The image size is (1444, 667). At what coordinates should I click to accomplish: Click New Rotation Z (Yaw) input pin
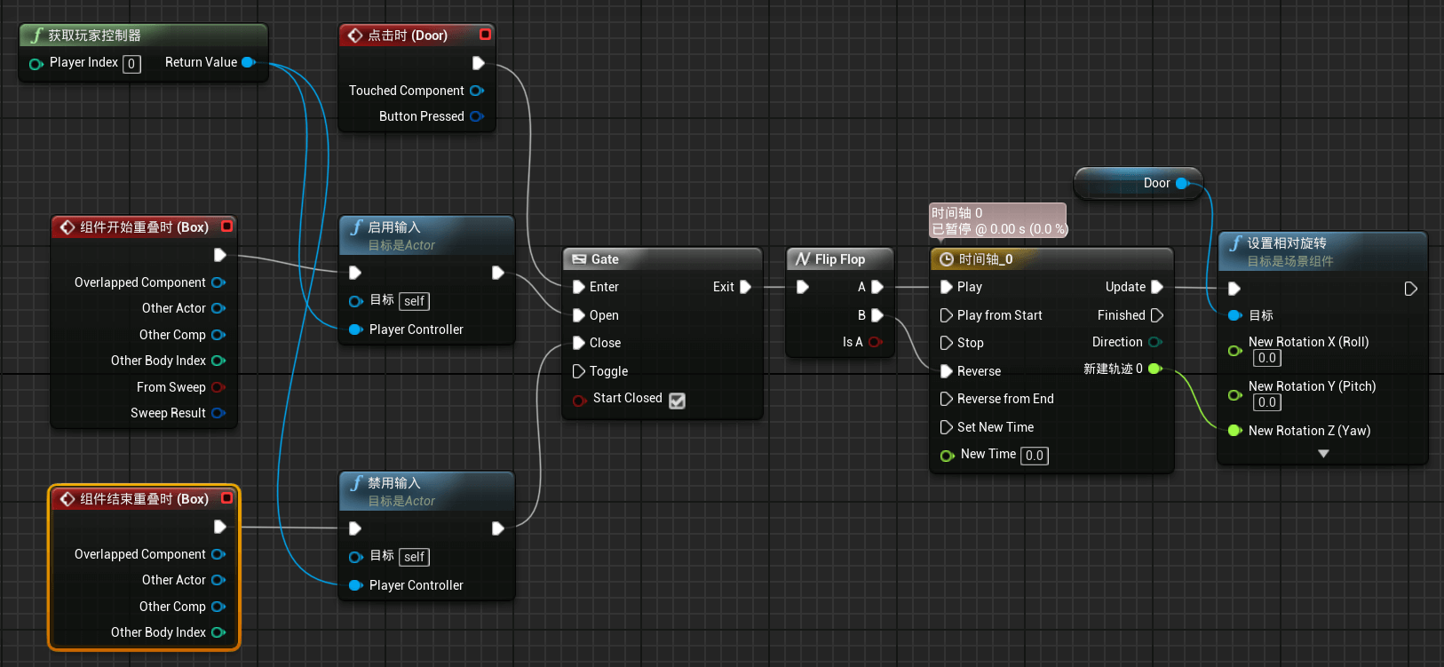[1235, 431]
